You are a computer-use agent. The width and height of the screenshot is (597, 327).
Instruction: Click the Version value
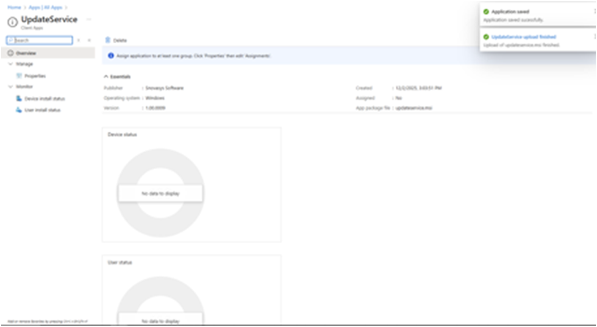[156, 108]
